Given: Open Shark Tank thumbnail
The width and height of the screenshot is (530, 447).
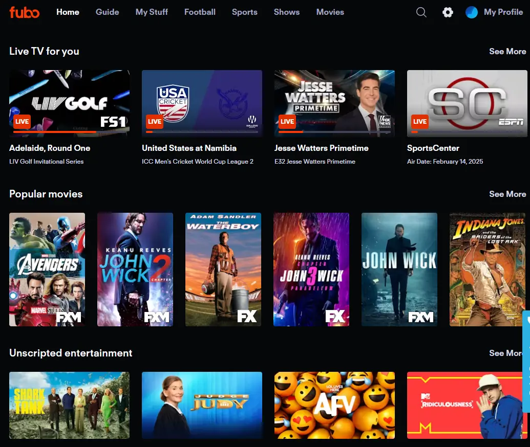Looking at the screenshot, I should click(69, 405).
